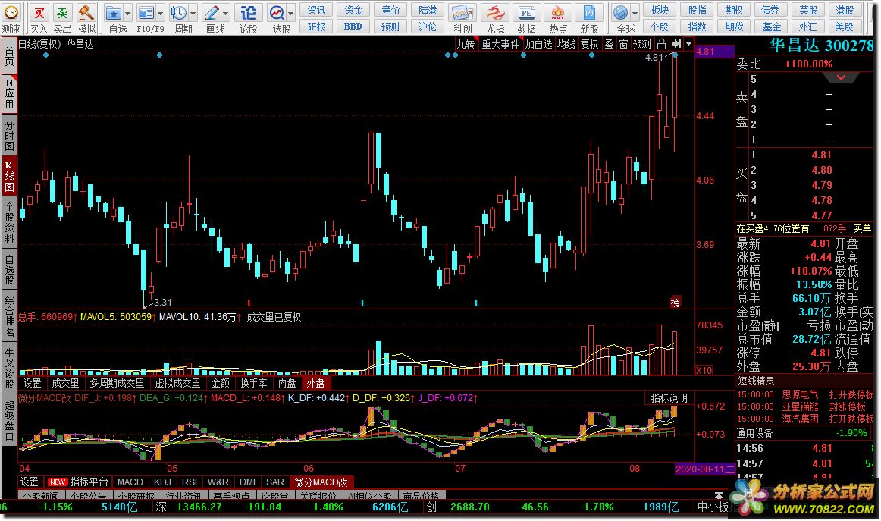Screen dimensions: 881x521
Task: Select the 换手率 volume panel tab
Action: pos(253,383)
